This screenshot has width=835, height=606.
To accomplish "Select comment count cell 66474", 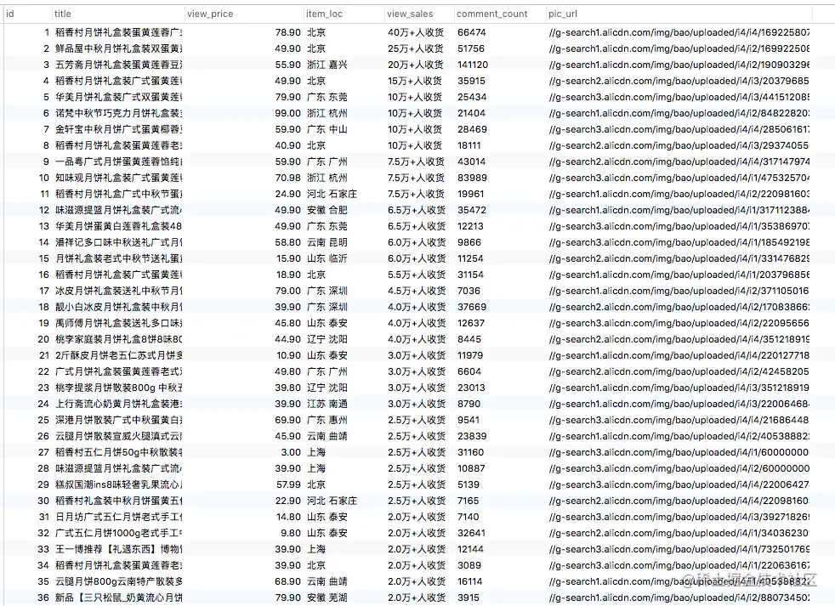I will (472, 32).
